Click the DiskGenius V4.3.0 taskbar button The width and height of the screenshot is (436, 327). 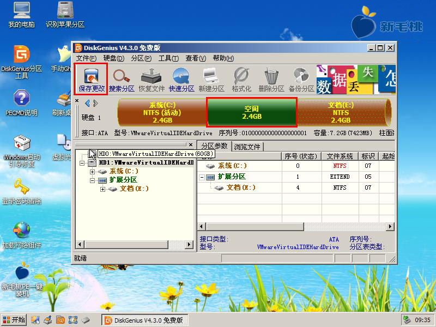click(x=145, y=320)
